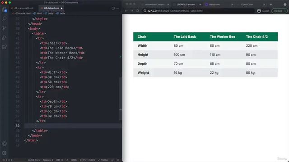289x162 pixels.
Task: Click the feedback icon in status bar
Action: pyautogui.click(x=112, y=160)
